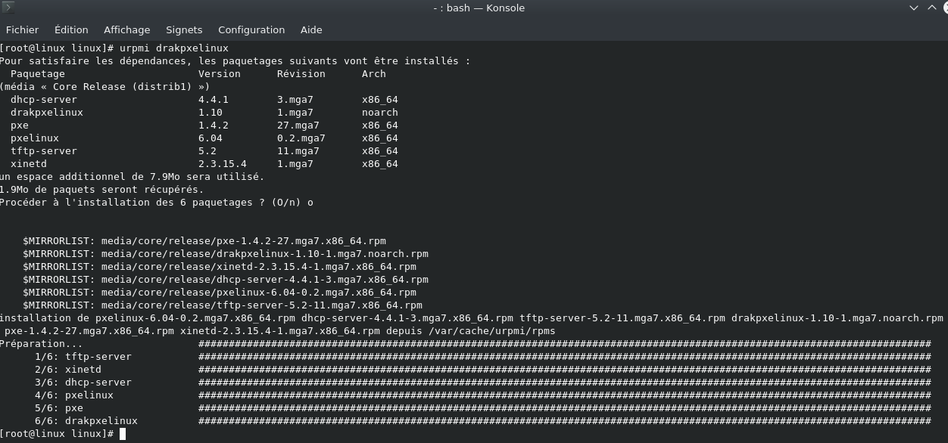Click the 'pxelinux' row in package table

pyautogui.click(x=204, y=138)
